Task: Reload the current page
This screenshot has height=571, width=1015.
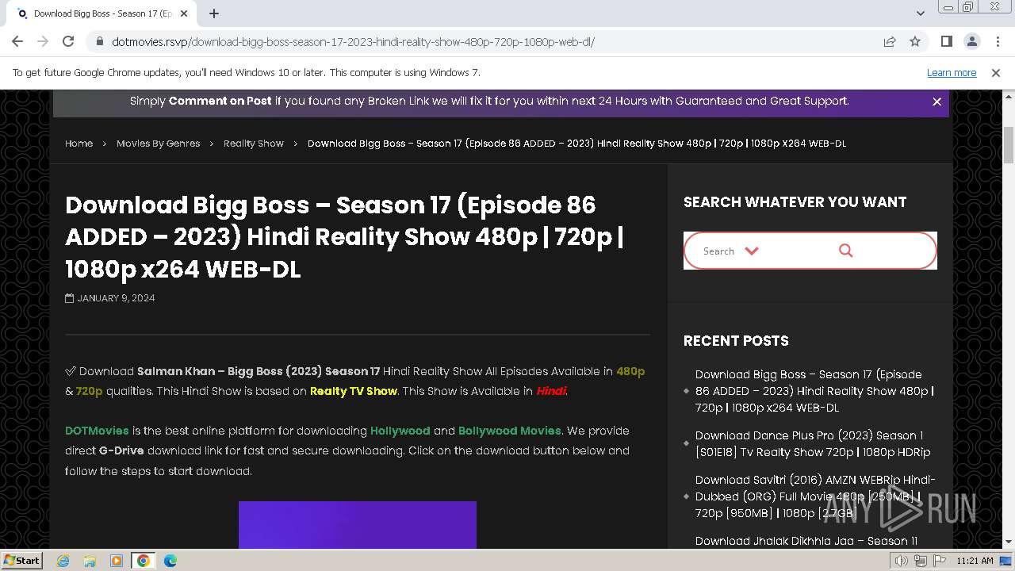Action: coord(68,41)
